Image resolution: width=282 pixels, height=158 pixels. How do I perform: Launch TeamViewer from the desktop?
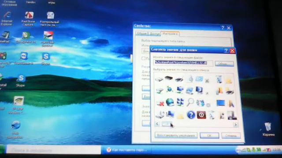click(x=23, y=58)
